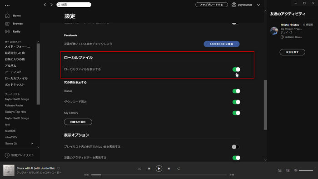
Task: Click the Radio icon in sidebar
Action: [x=7, y=32]
